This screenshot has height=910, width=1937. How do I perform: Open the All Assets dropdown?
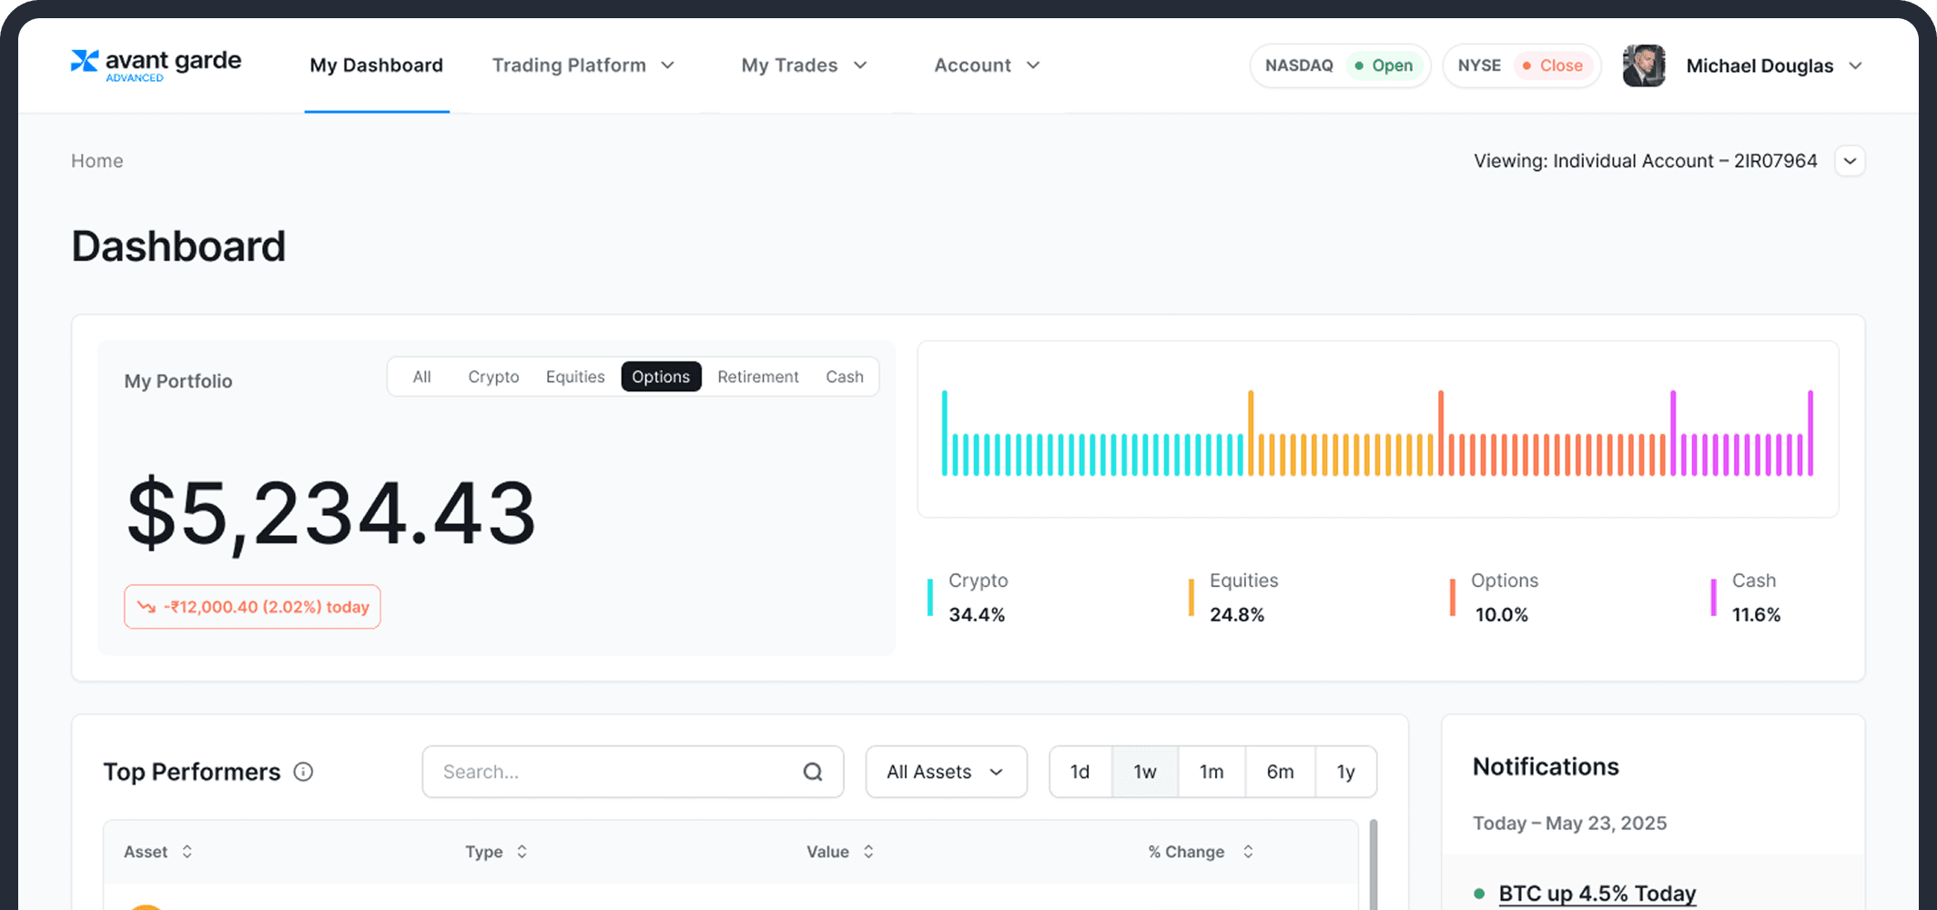[946, 771]
